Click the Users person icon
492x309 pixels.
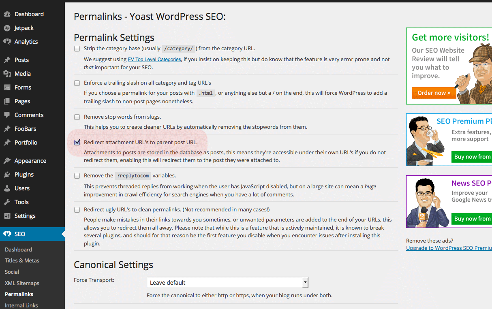[x=7, y=188]
